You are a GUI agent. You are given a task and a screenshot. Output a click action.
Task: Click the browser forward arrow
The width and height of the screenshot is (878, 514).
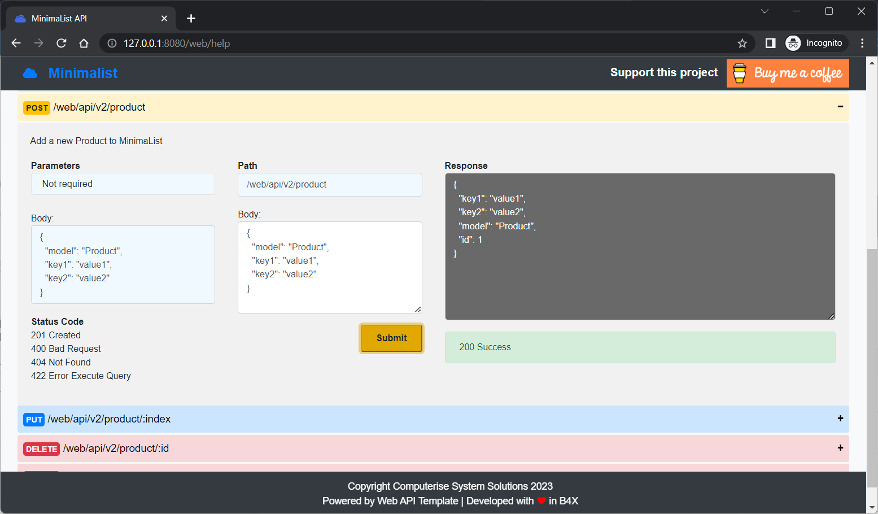pyautogui.click(x=38, y=43)
